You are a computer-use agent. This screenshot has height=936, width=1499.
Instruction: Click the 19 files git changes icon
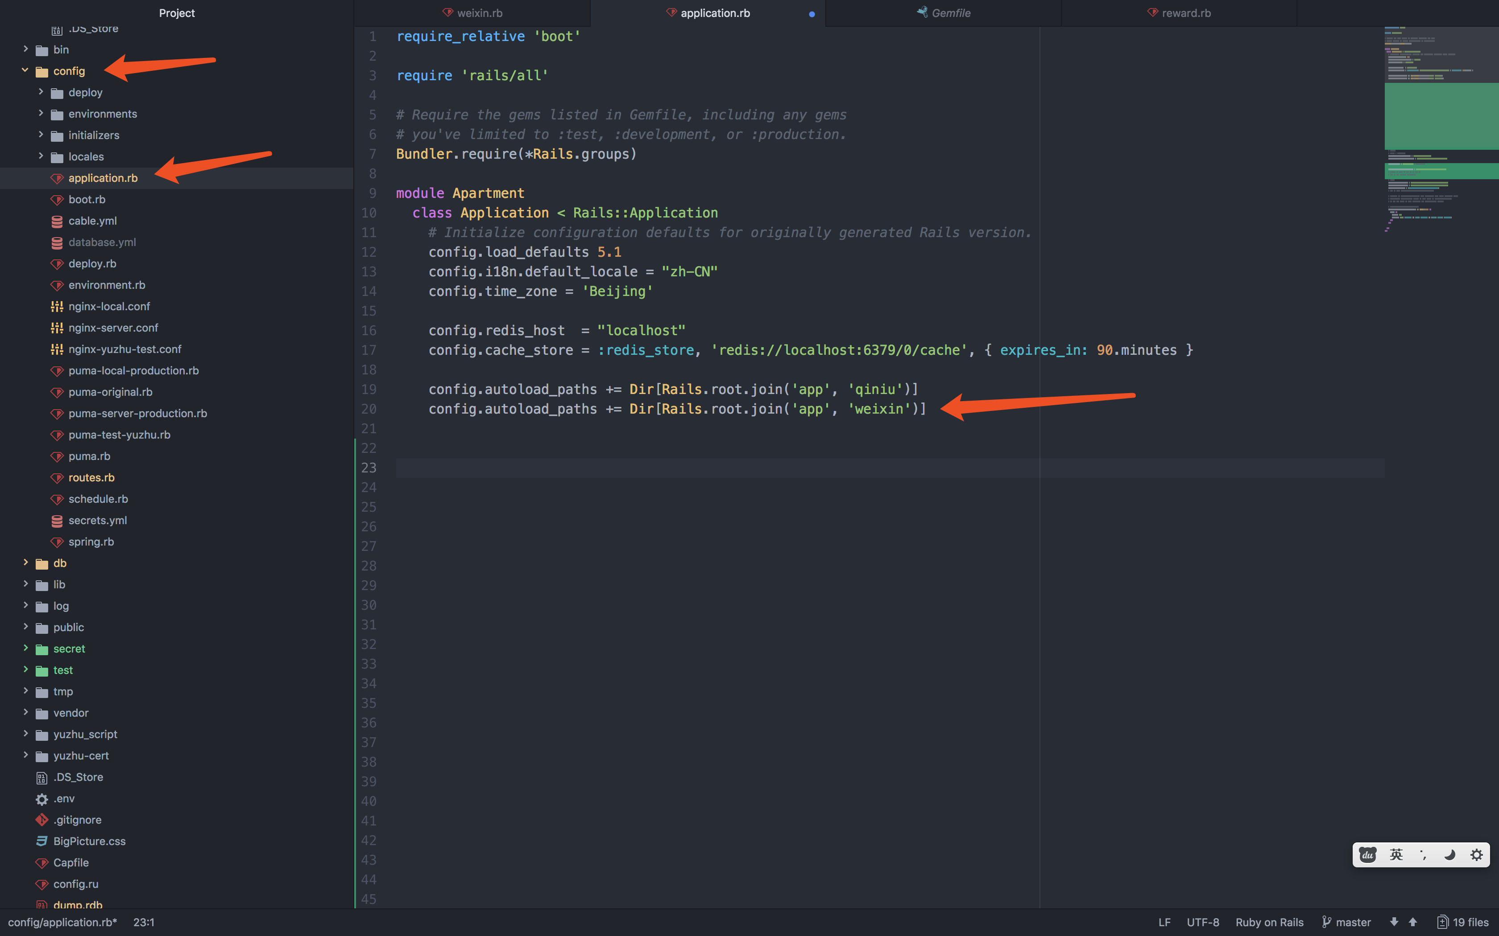[x=1443, y=922]
